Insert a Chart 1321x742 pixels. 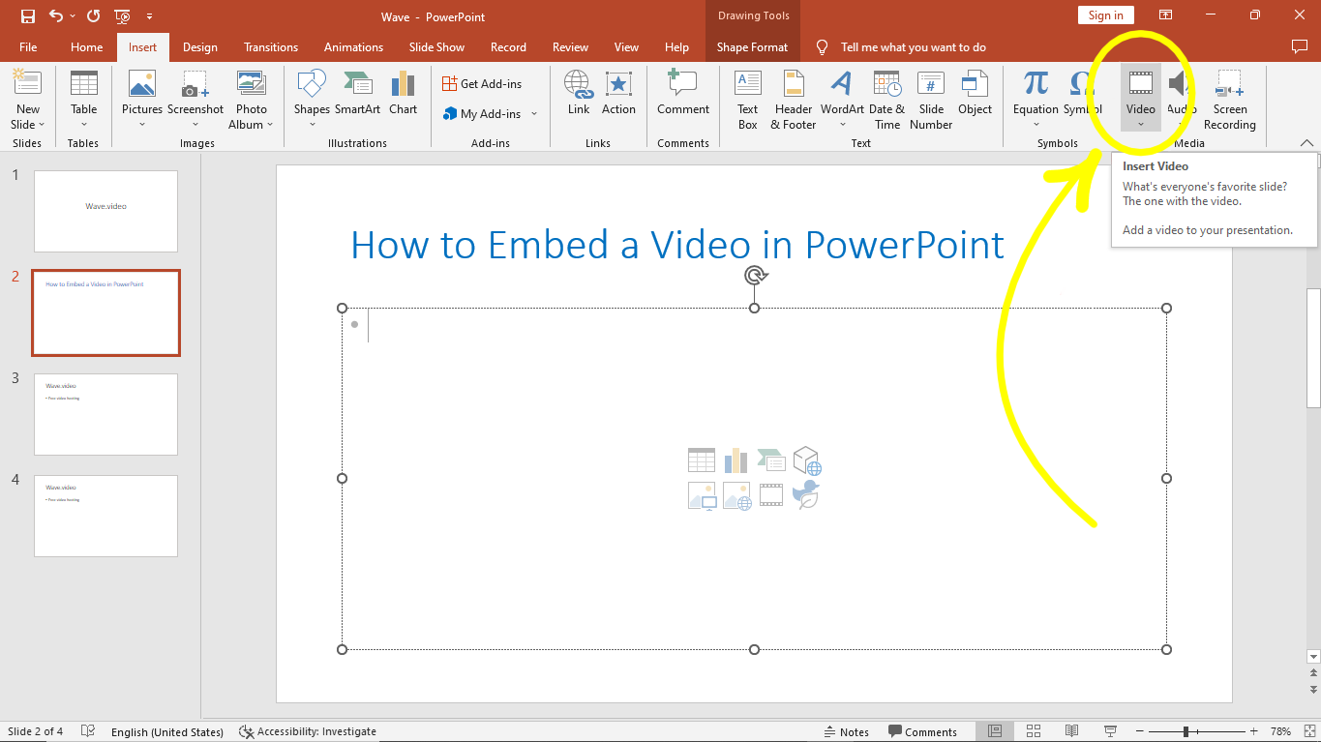pyautogui.click(x=403, y=94)
